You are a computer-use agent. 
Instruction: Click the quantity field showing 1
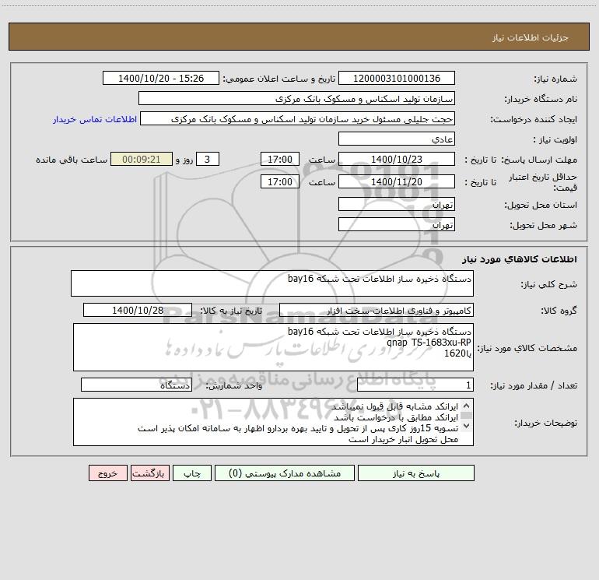coord(415,385)
